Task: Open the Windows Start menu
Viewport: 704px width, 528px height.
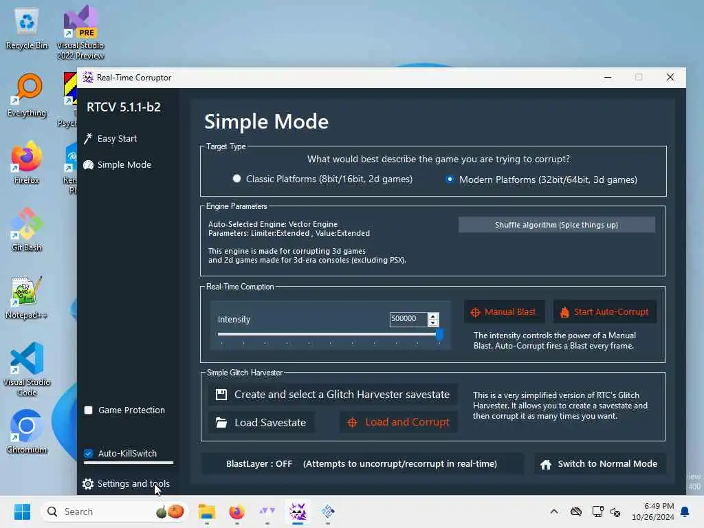Action: [x=22, y=511]
